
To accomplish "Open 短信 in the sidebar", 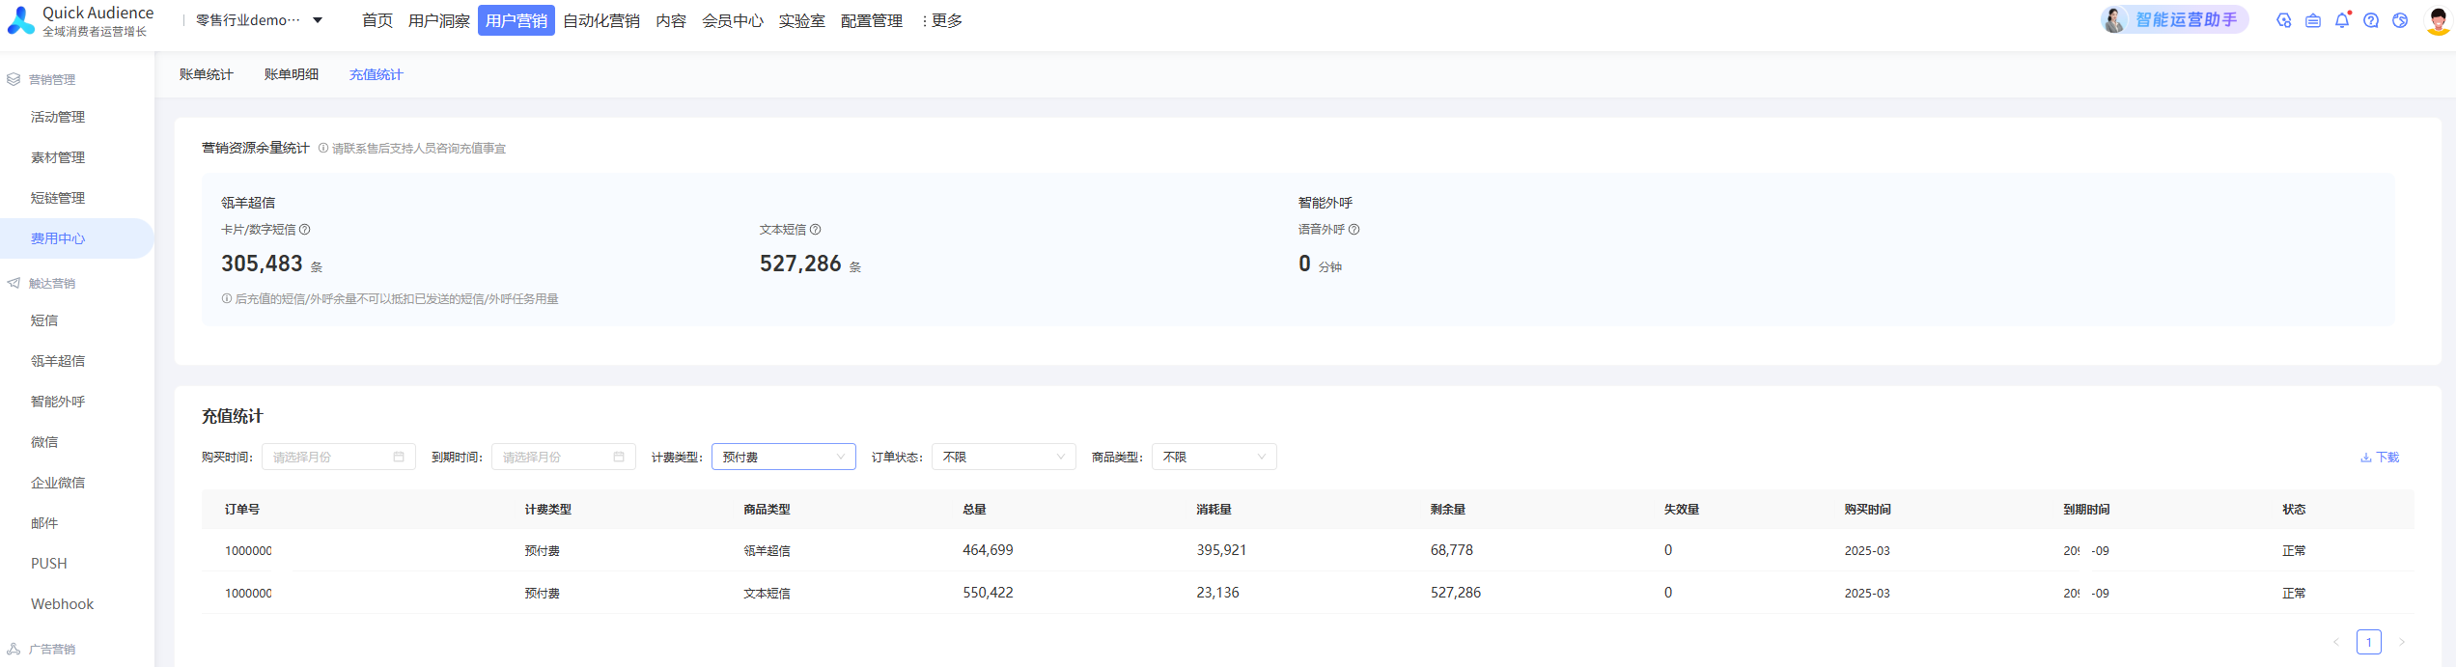I will click(44, 320).
